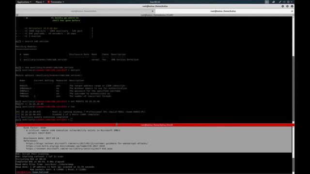Click the upper pane title bar
The height and width of the screenshot is (174, 310).
coord(155,15)
